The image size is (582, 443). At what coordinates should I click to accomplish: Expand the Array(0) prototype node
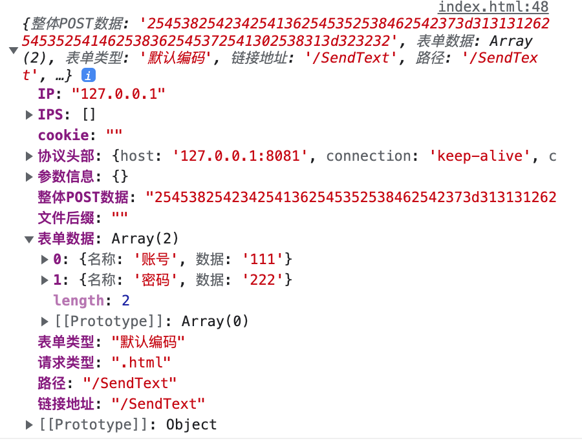45,322
